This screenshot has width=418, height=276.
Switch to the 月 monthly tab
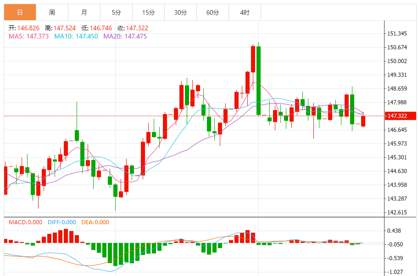tap(84, 12)
